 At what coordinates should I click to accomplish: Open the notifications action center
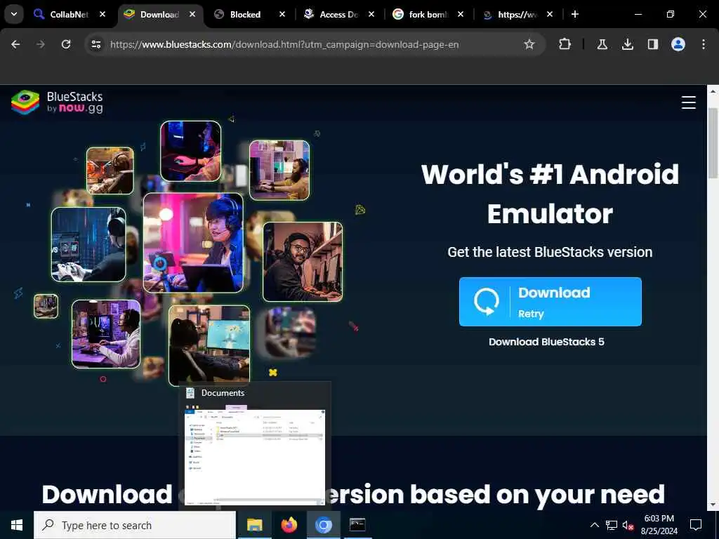pyautogui.click(x=696, y=525)
